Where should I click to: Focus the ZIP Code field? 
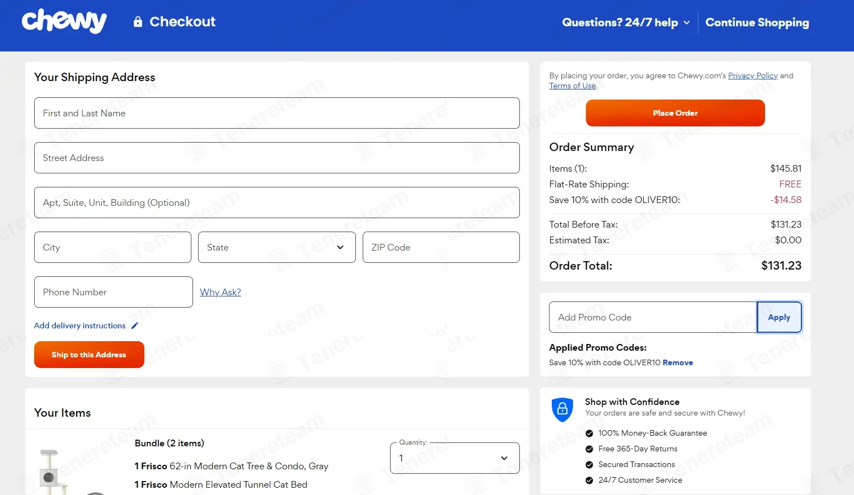tap(441, 247)
